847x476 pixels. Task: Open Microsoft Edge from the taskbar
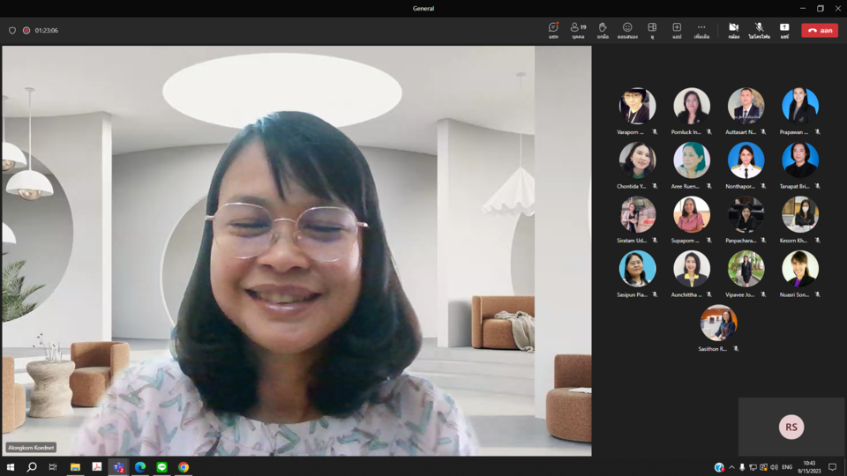[x=140, y=467]
